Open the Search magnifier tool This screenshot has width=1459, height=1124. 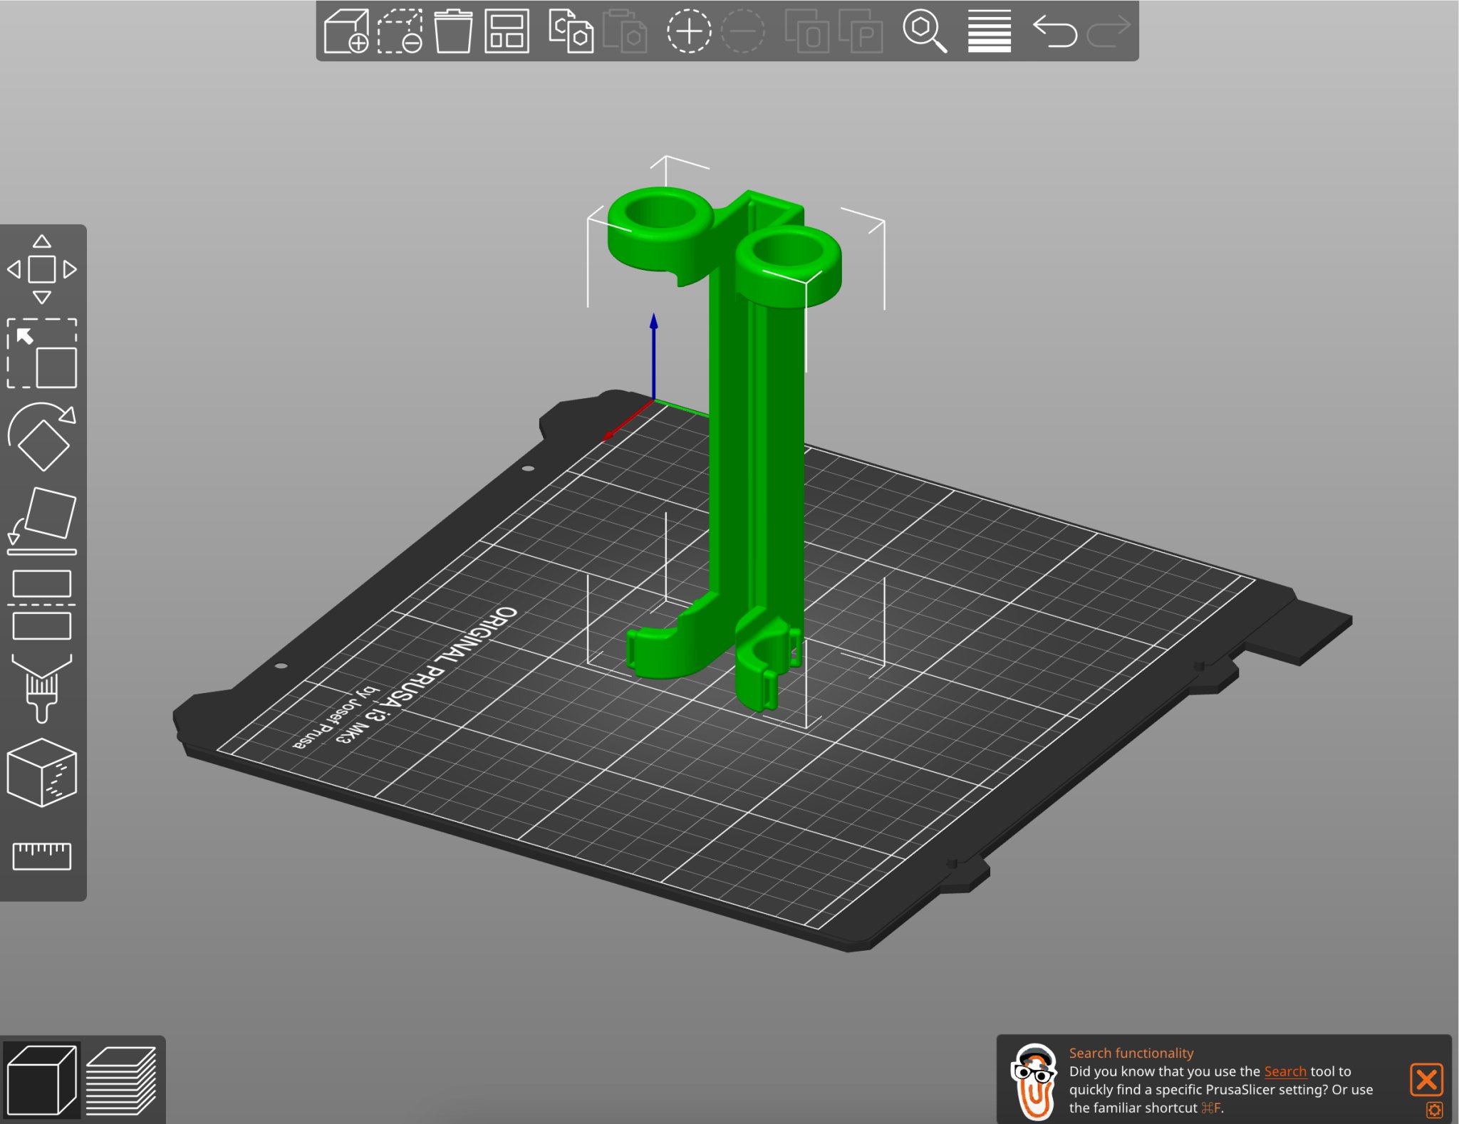coord(924,31)
